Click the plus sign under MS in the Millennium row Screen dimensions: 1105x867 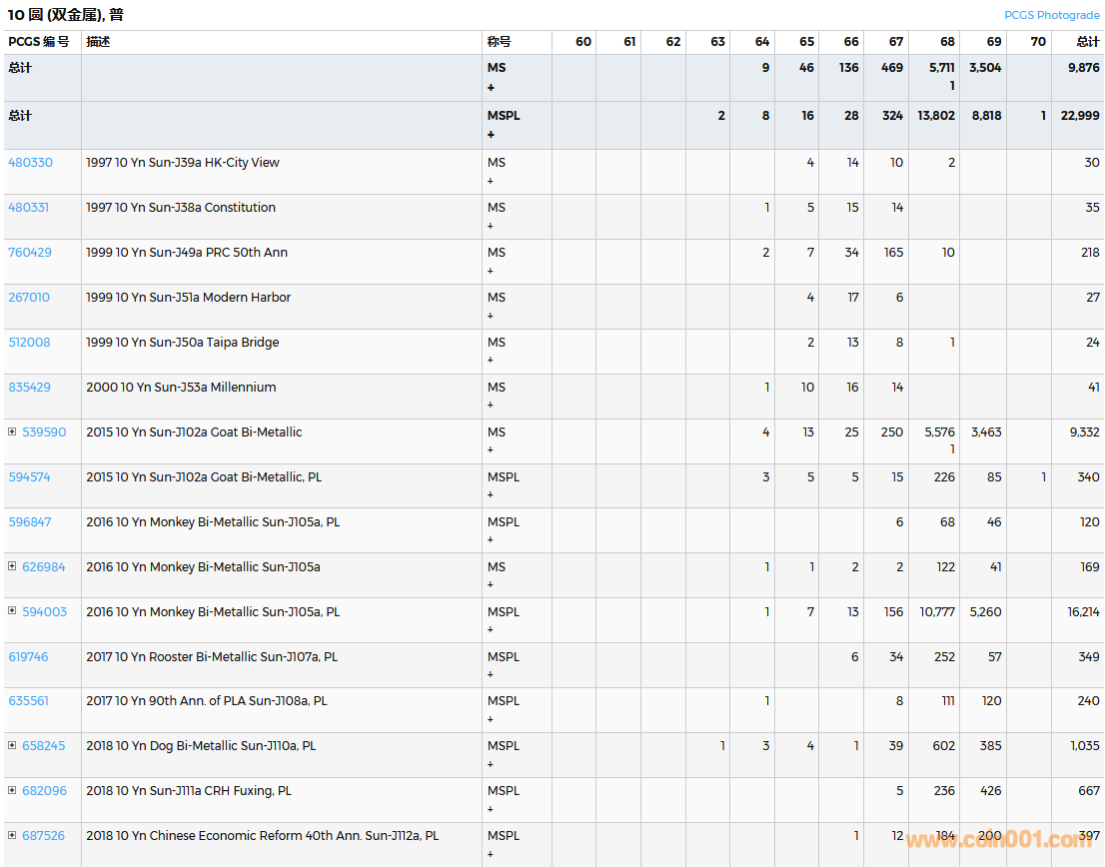click(491, 406)
